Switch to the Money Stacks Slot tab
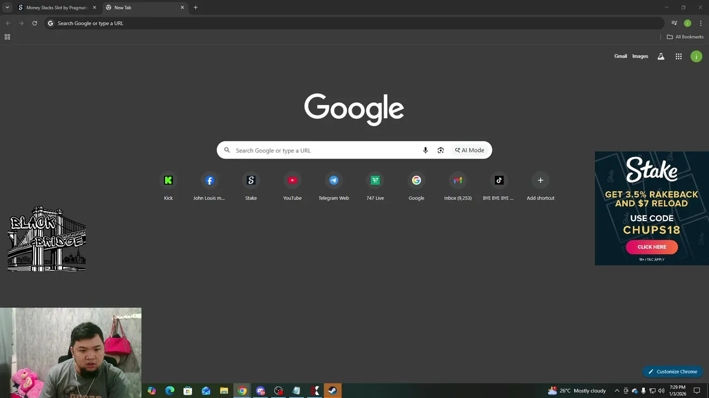 (57, 8)
